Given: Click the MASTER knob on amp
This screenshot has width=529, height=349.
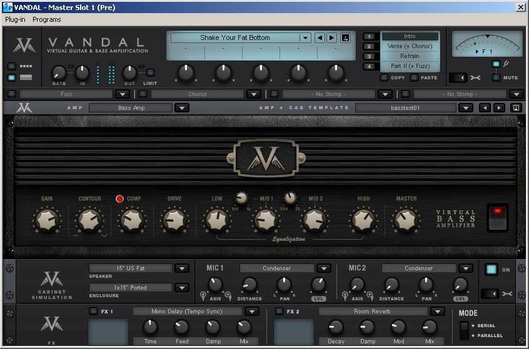Looking at the screenshot, I should (x=406, y=220).
